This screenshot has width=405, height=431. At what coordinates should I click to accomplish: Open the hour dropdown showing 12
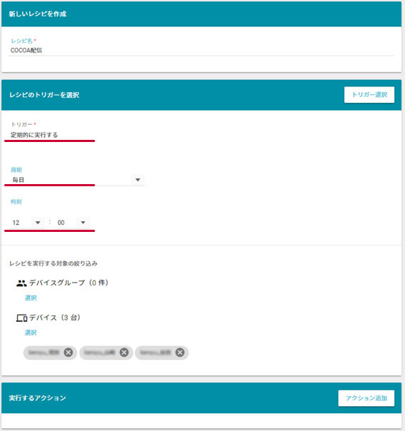pyautogui.click(x=26, y=223)
